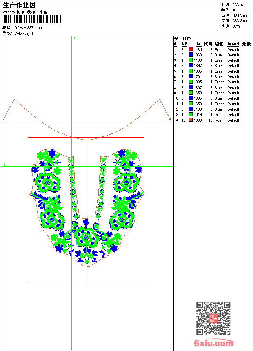253x351 pixels.
Task: Select the blue swatch next to 1701
Action: (191, 76)
